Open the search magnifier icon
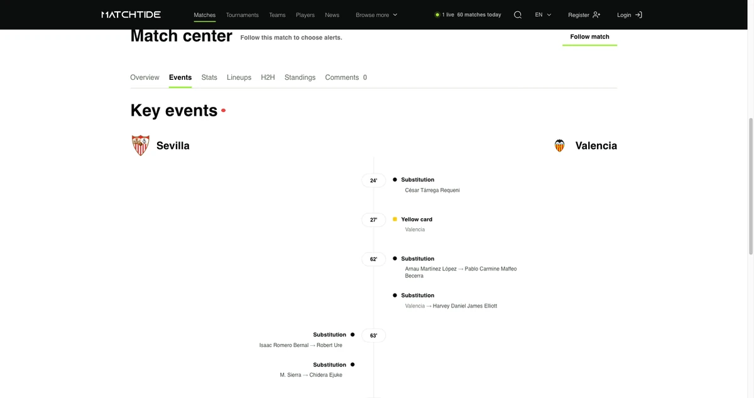754x398 pixels. [x=518, y=14]
